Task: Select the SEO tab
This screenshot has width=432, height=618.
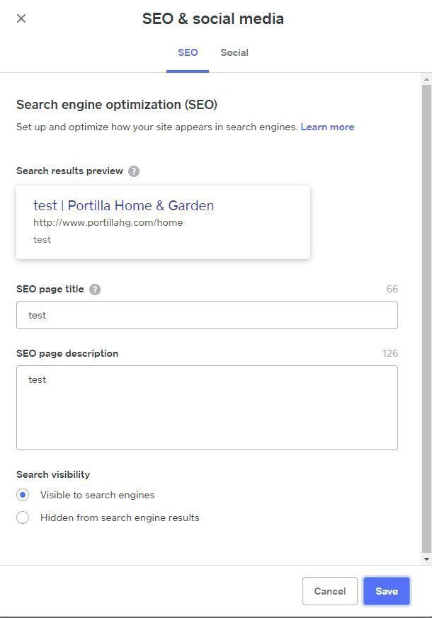Action: pos(188,52)
